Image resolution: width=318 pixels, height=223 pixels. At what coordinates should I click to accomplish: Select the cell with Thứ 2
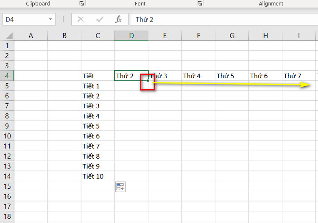(131, 76)
